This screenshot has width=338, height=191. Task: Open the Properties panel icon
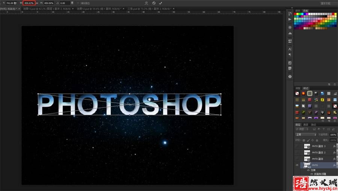click(x=290, y=63)
